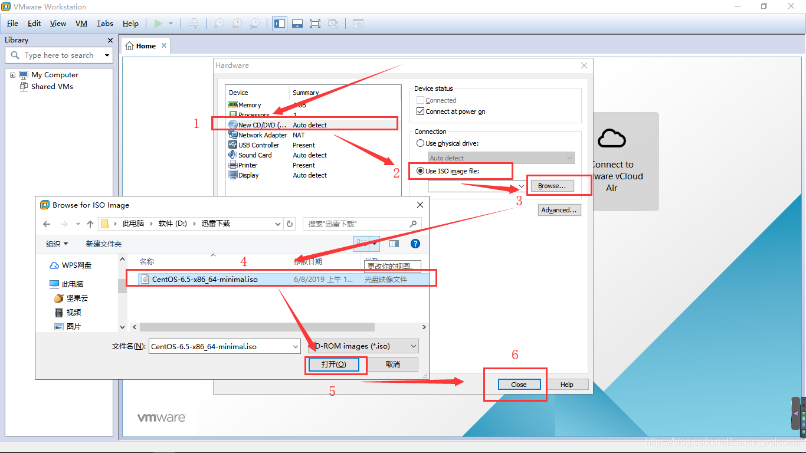
Task: Select Shared VMs in Library
Action: point(52,86)
